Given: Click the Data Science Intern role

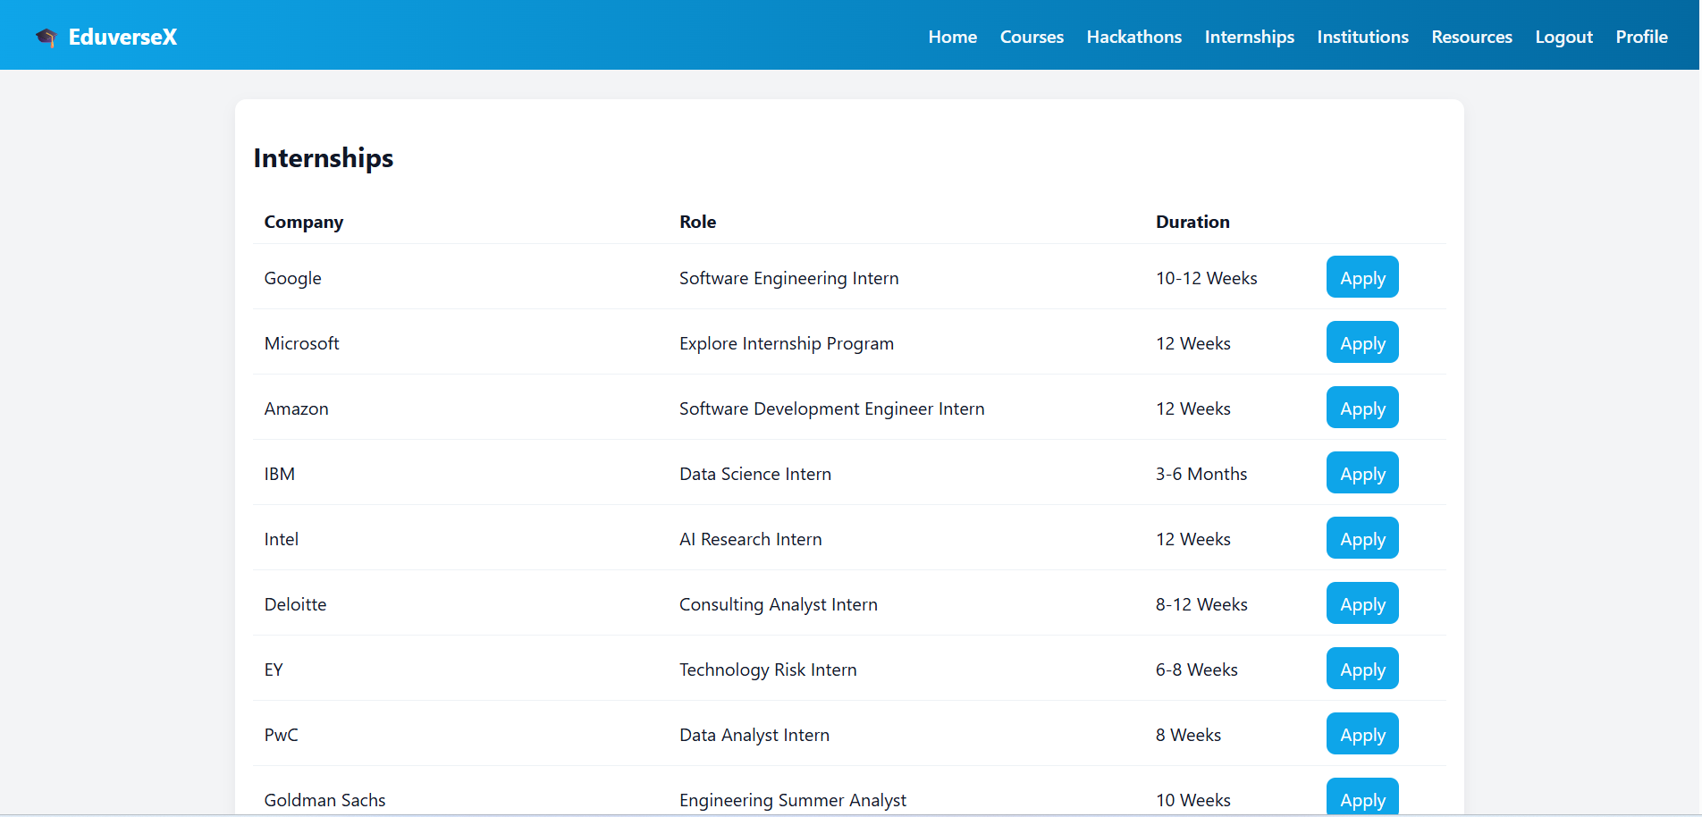Looking at the screenshot, I should [x=755, y=474].
